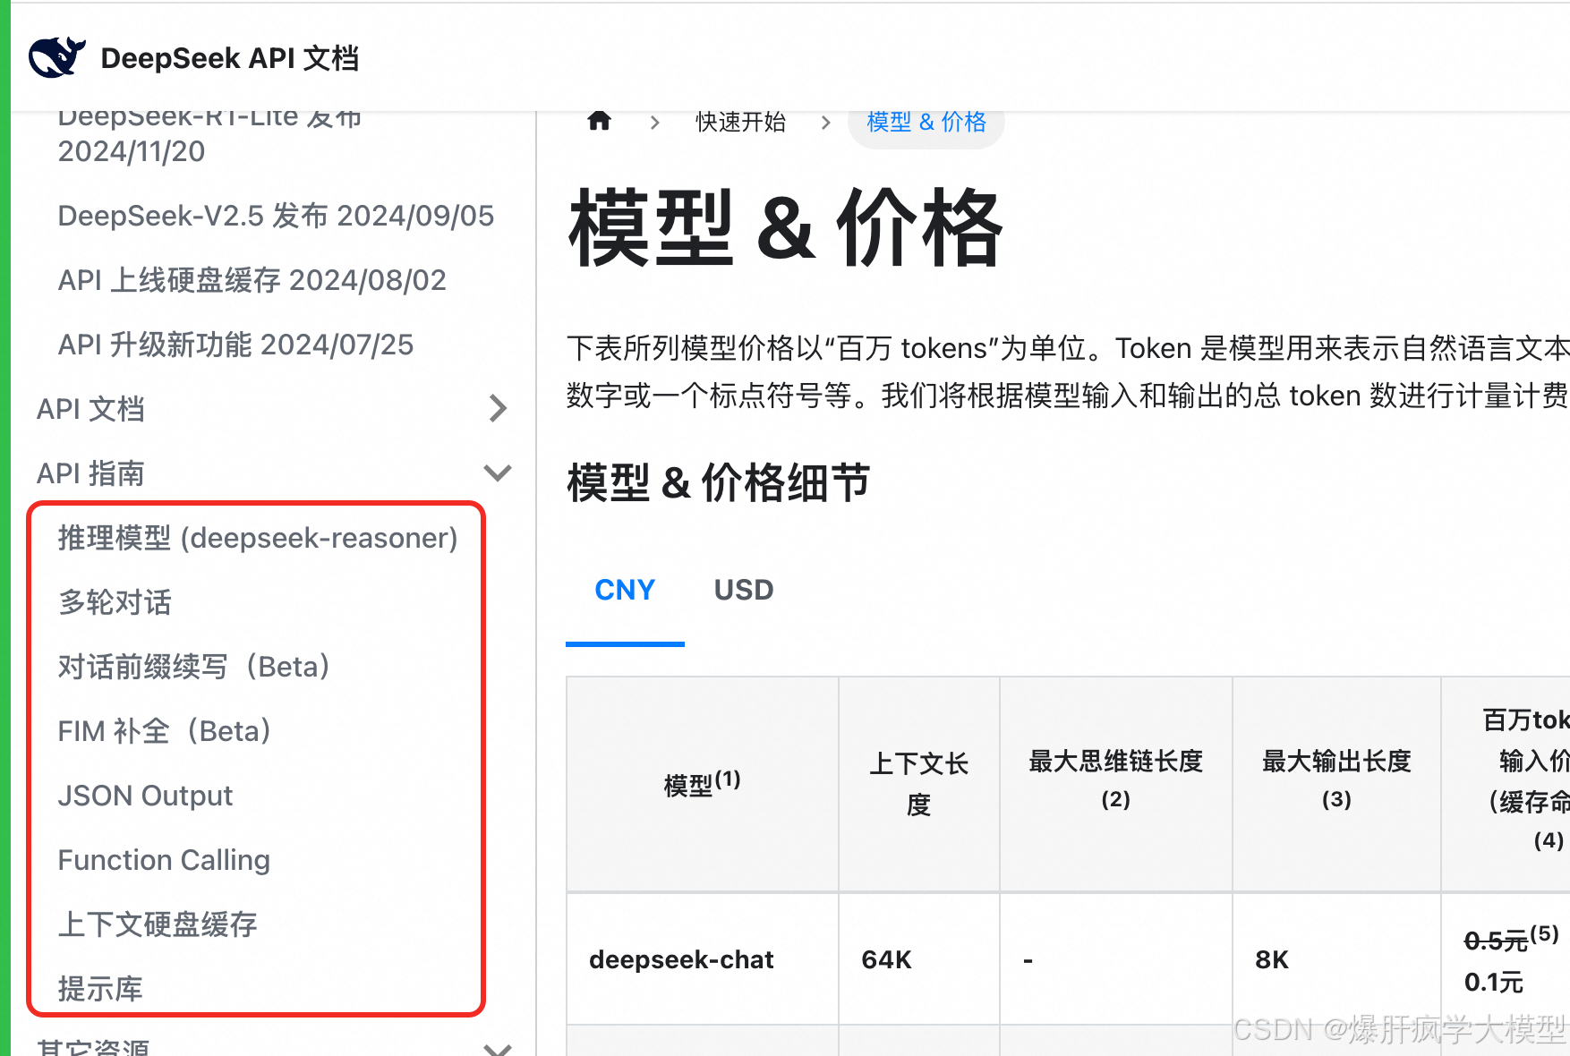Click the struck-through 0.5元 price

coord(1496,941)
